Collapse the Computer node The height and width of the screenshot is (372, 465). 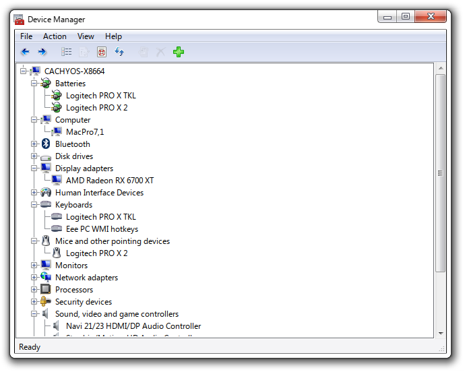34,120
